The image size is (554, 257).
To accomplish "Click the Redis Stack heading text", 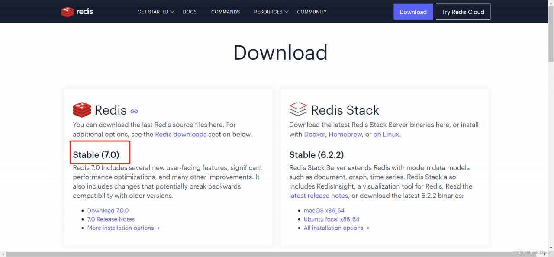I will 345,110.
